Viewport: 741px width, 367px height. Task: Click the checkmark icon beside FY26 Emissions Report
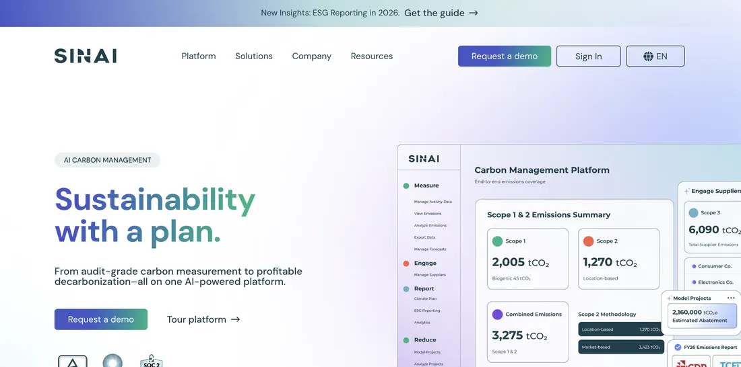[x=678, y=348]
